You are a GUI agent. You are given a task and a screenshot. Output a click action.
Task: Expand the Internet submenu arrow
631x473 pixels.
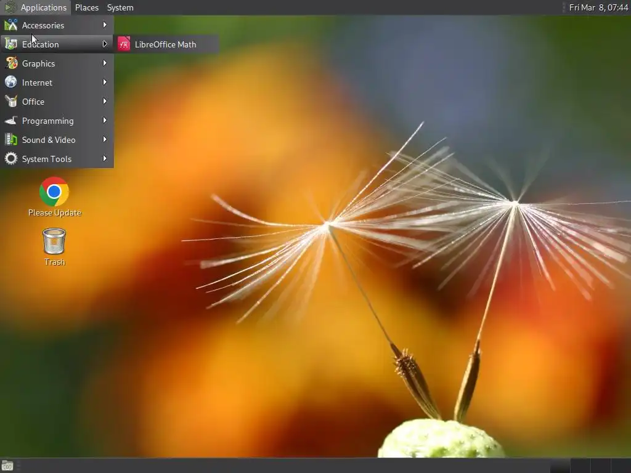pyautogui.click(x=105, y=82)
